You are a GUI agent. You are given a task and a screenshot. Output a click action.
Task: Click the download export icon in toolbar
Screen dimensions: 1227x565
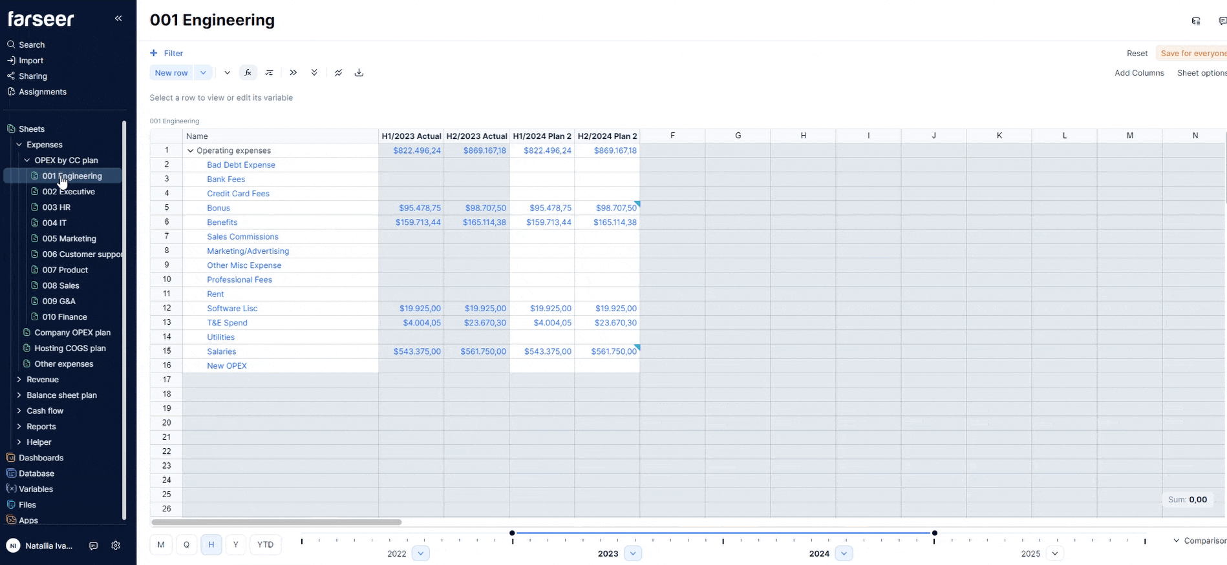click(x=359, y=73)
